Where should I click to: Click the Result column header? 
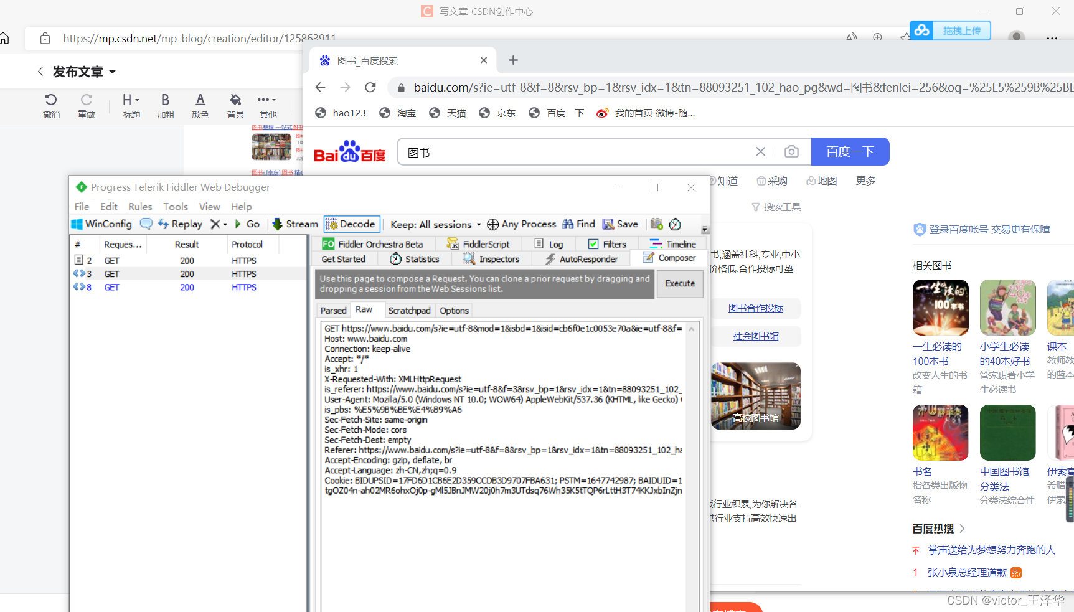pyautogui.click(x=187, y=244)
